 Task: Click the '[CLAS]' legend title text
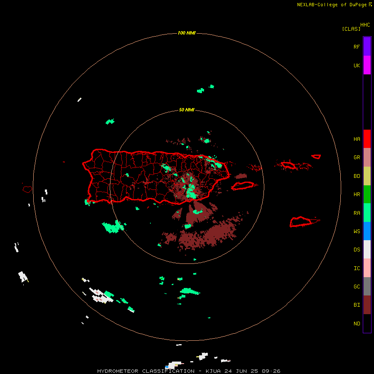[x=351, y=29]
